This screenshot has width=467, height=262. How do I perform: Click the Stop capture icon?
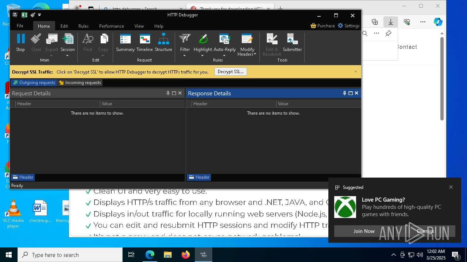pyautogui.click(x=20, y=39)
